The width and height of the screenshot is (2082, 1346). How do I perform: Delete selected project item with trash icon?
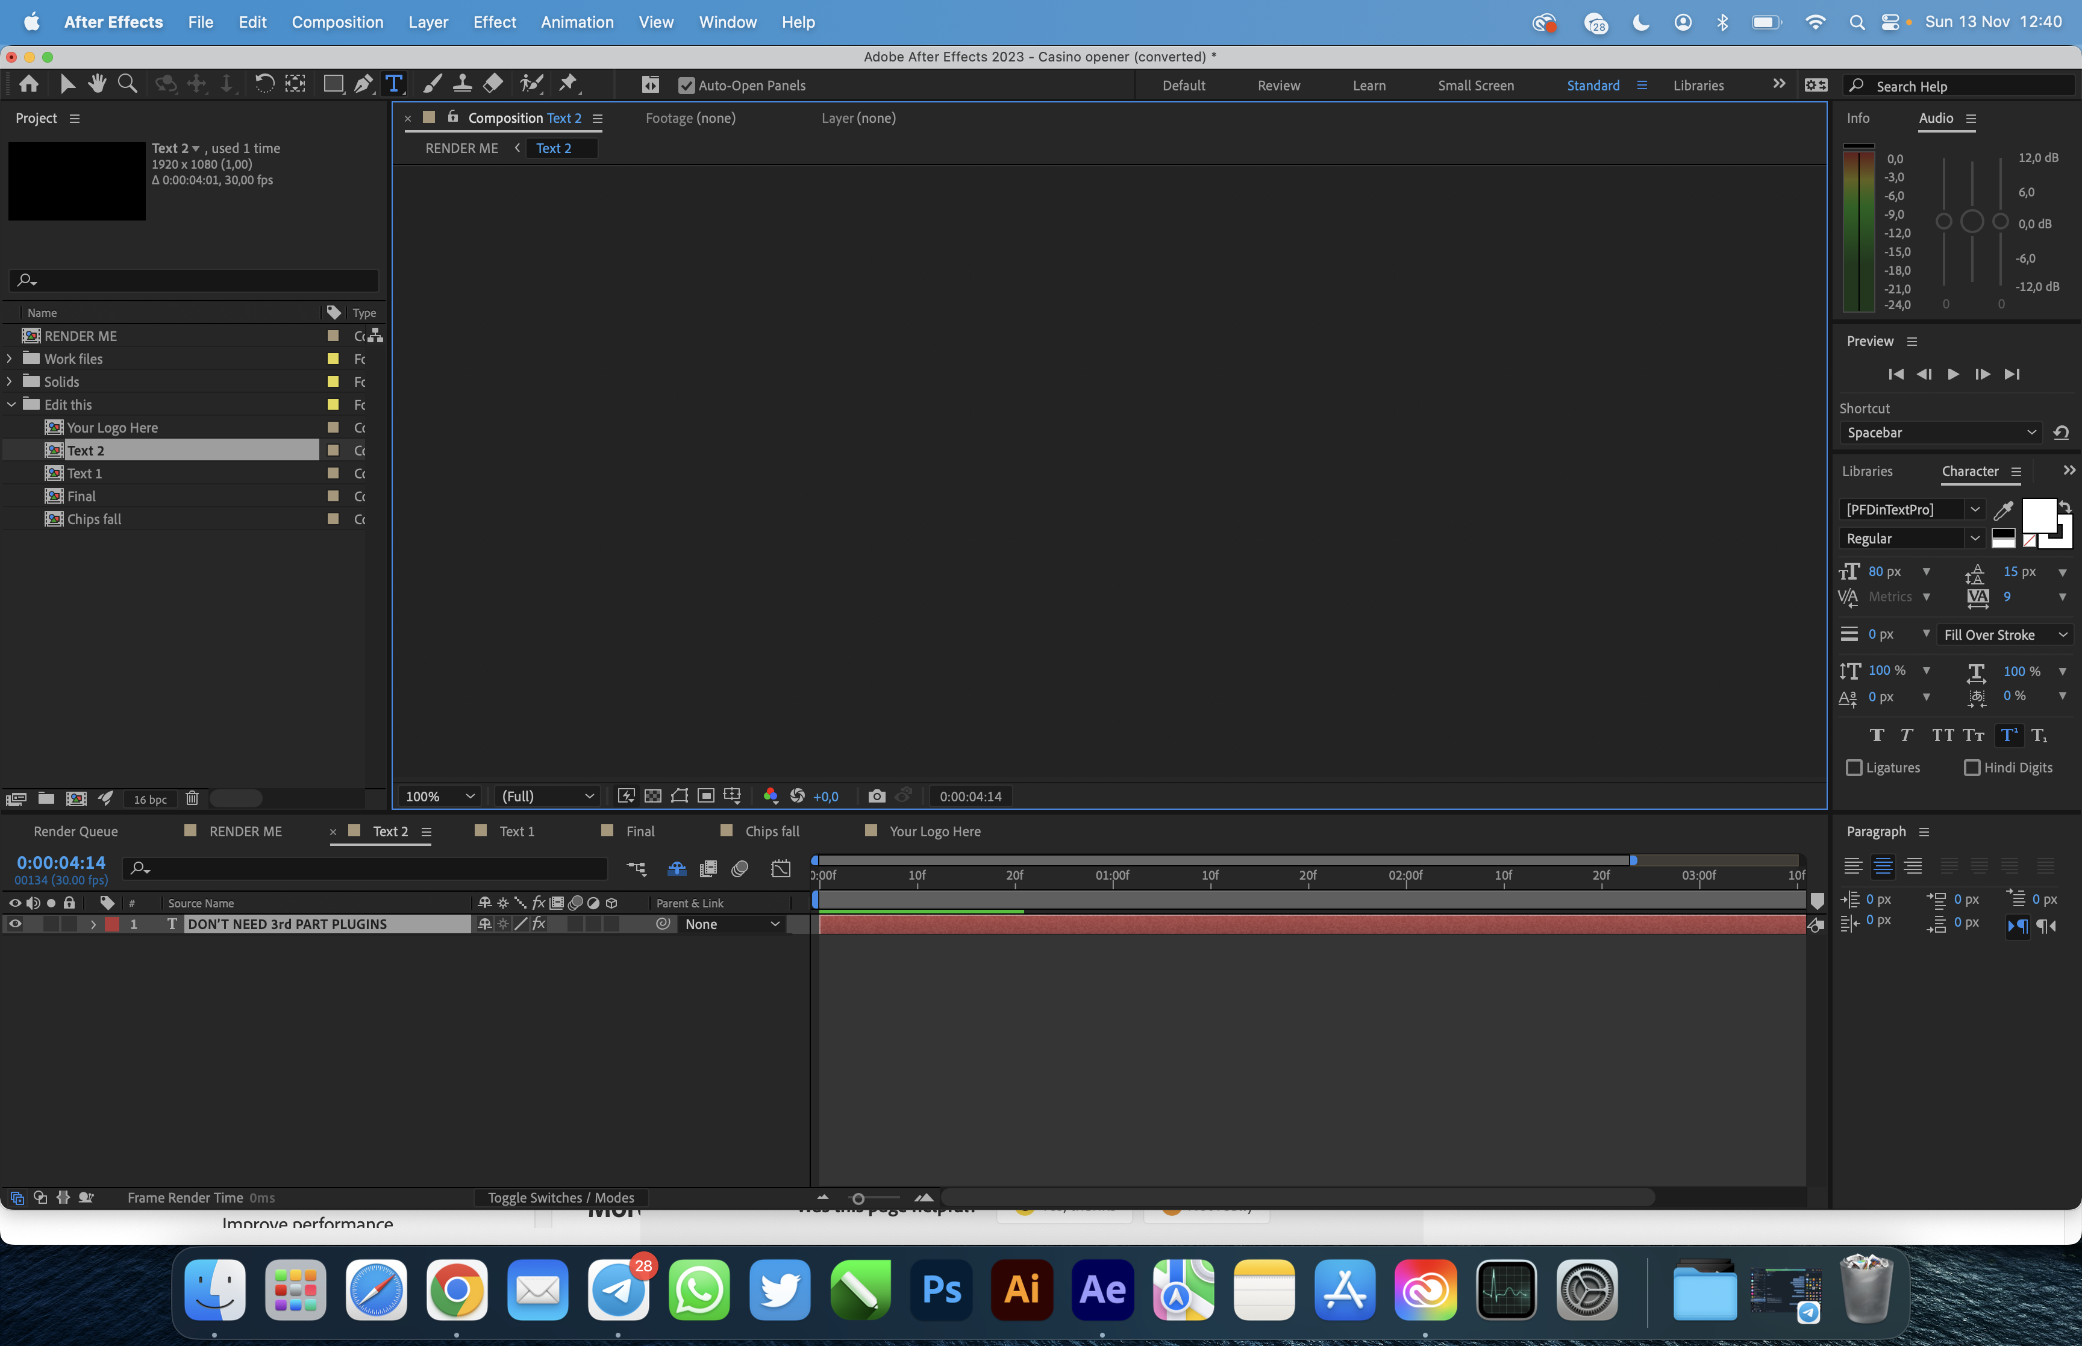coord(192,798)
